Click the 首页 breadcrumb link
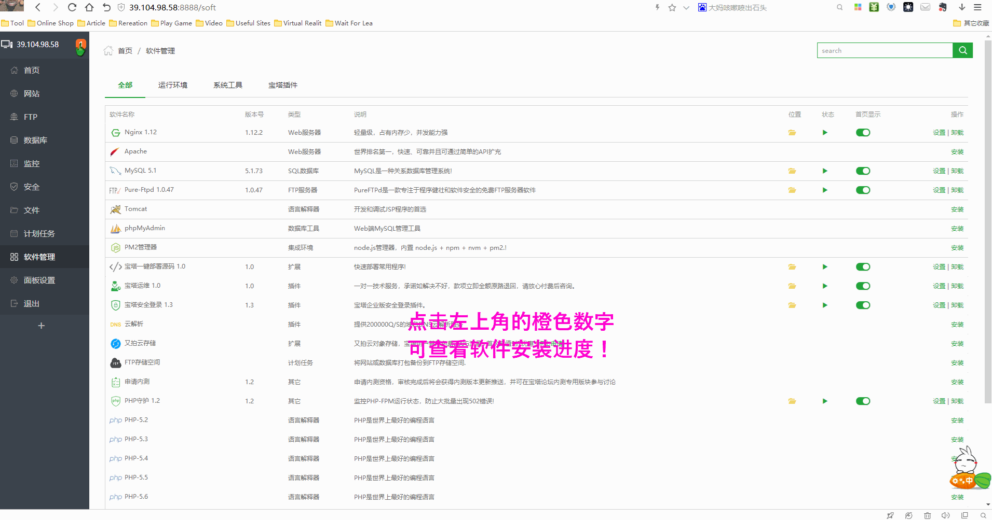992x520 pixels. click(x=125, y=51)
